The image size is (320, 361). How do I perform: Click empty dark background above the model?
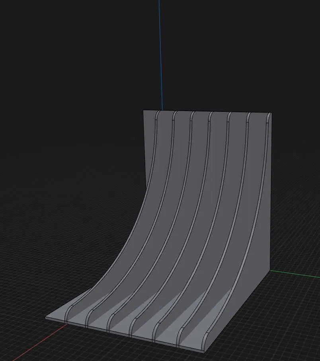pos(80,60)
